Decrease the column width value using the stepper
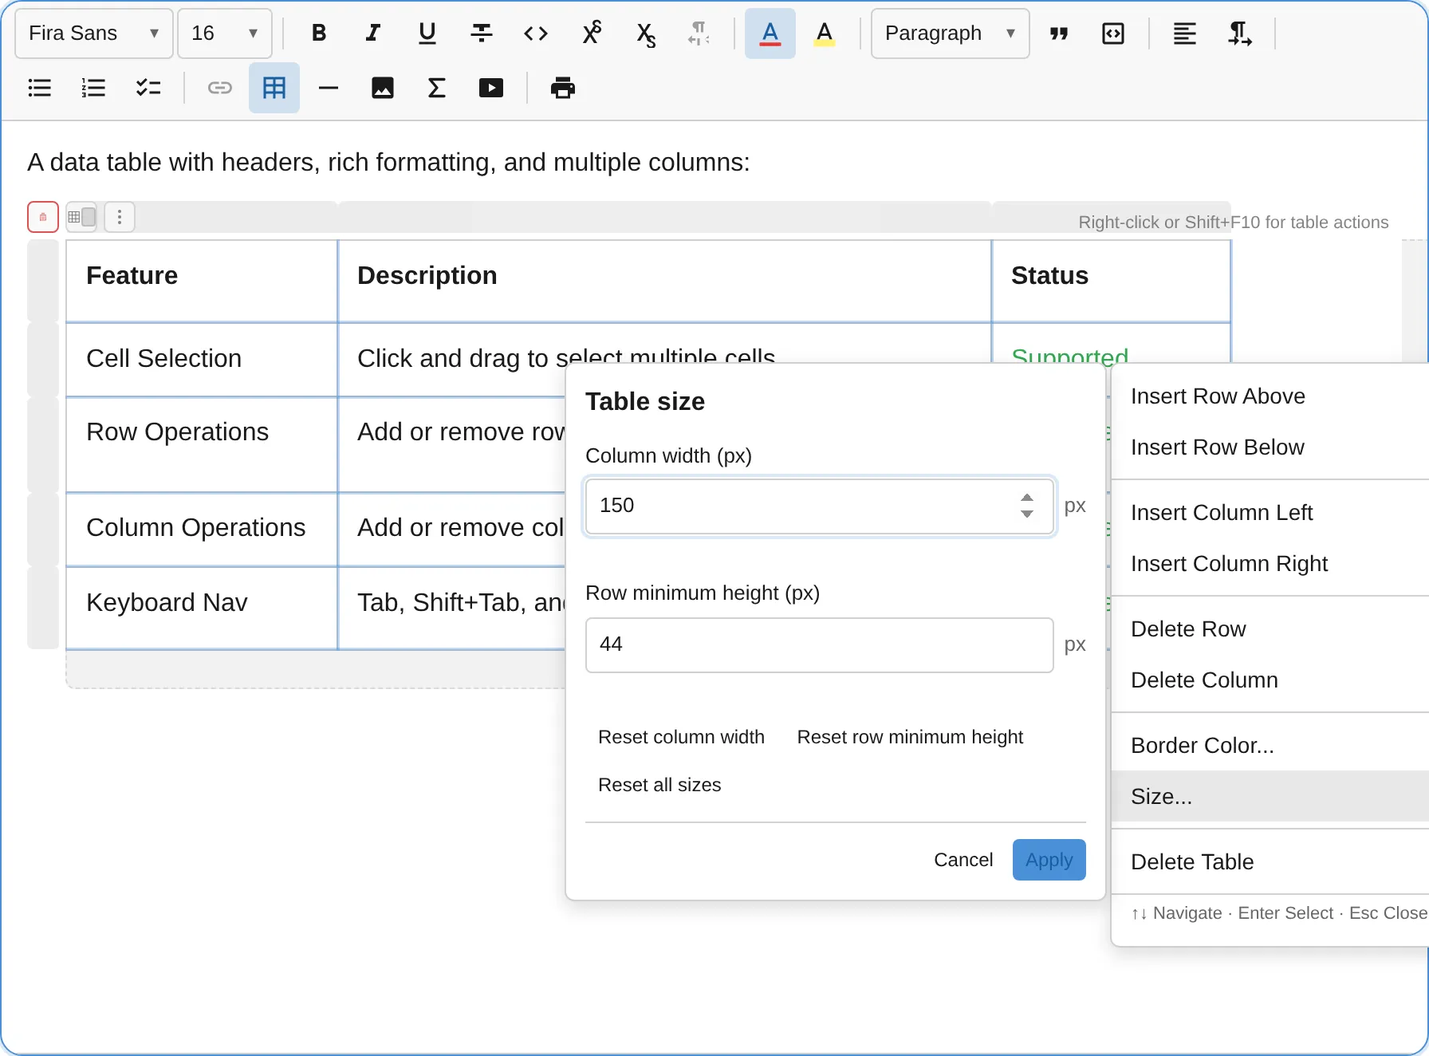Screen dimensions: 1429x1056 (x=1027, y=514)
